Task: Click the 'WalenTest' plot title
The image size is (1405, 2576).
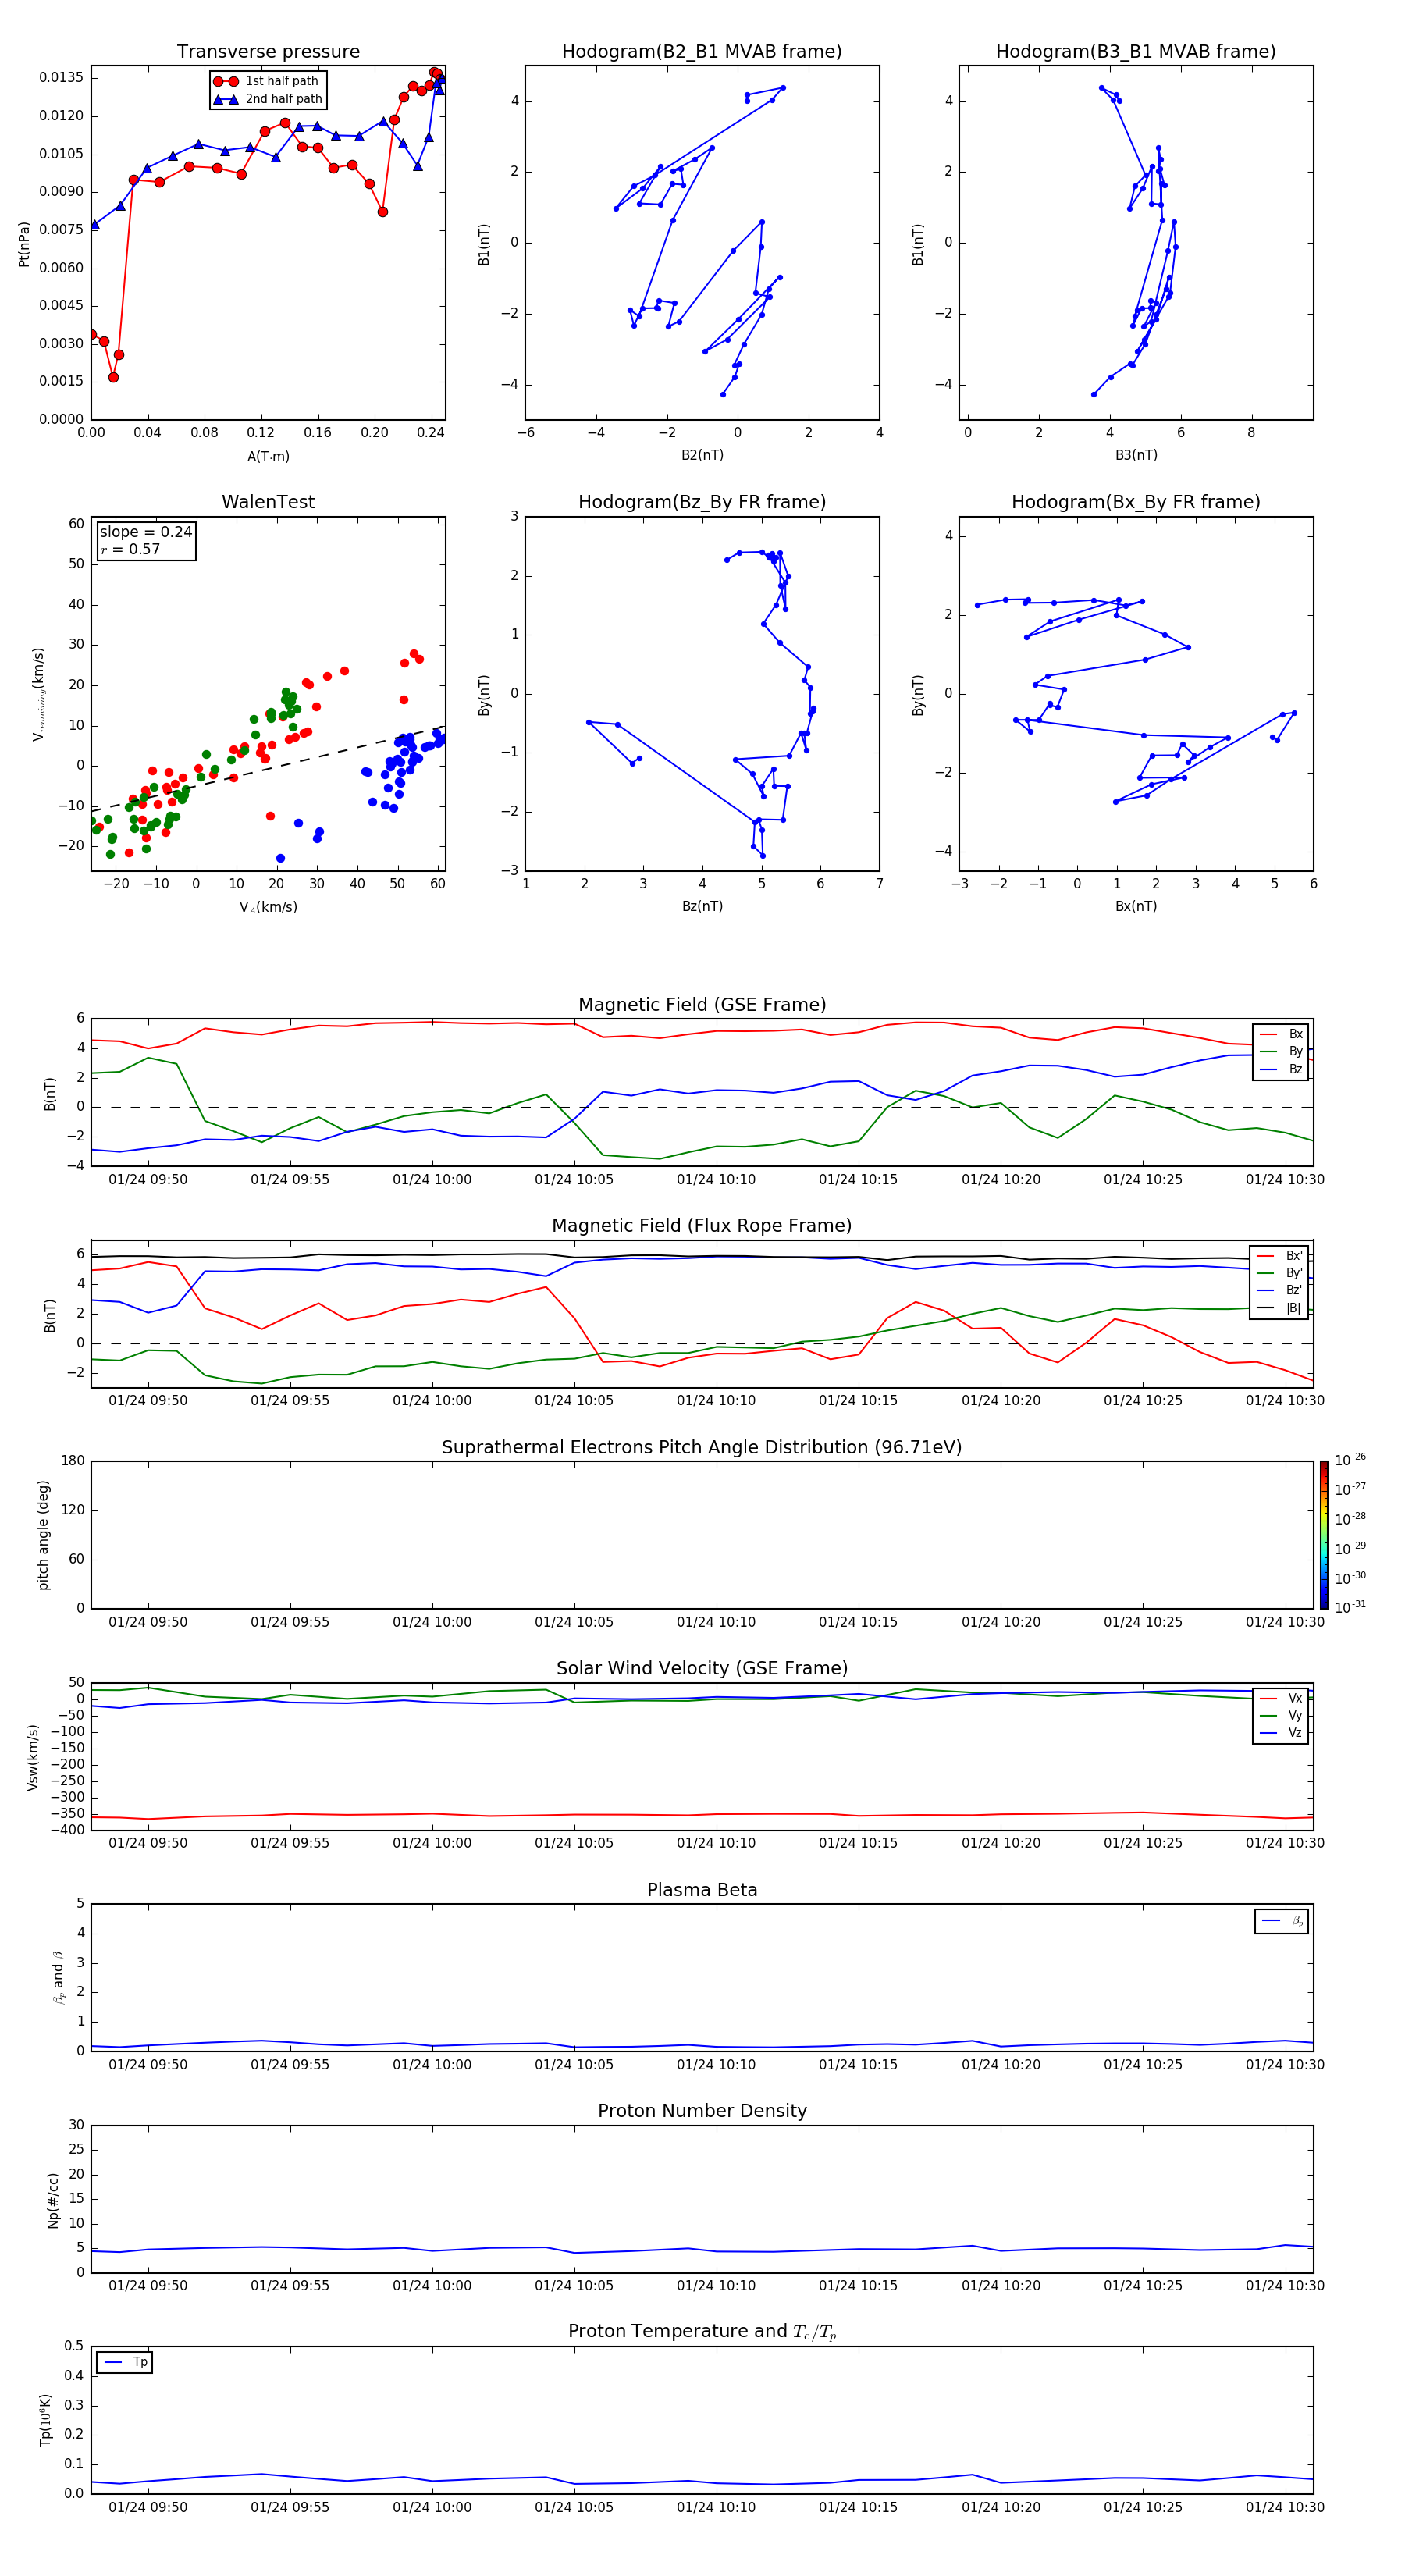Action: click(268, 502)
